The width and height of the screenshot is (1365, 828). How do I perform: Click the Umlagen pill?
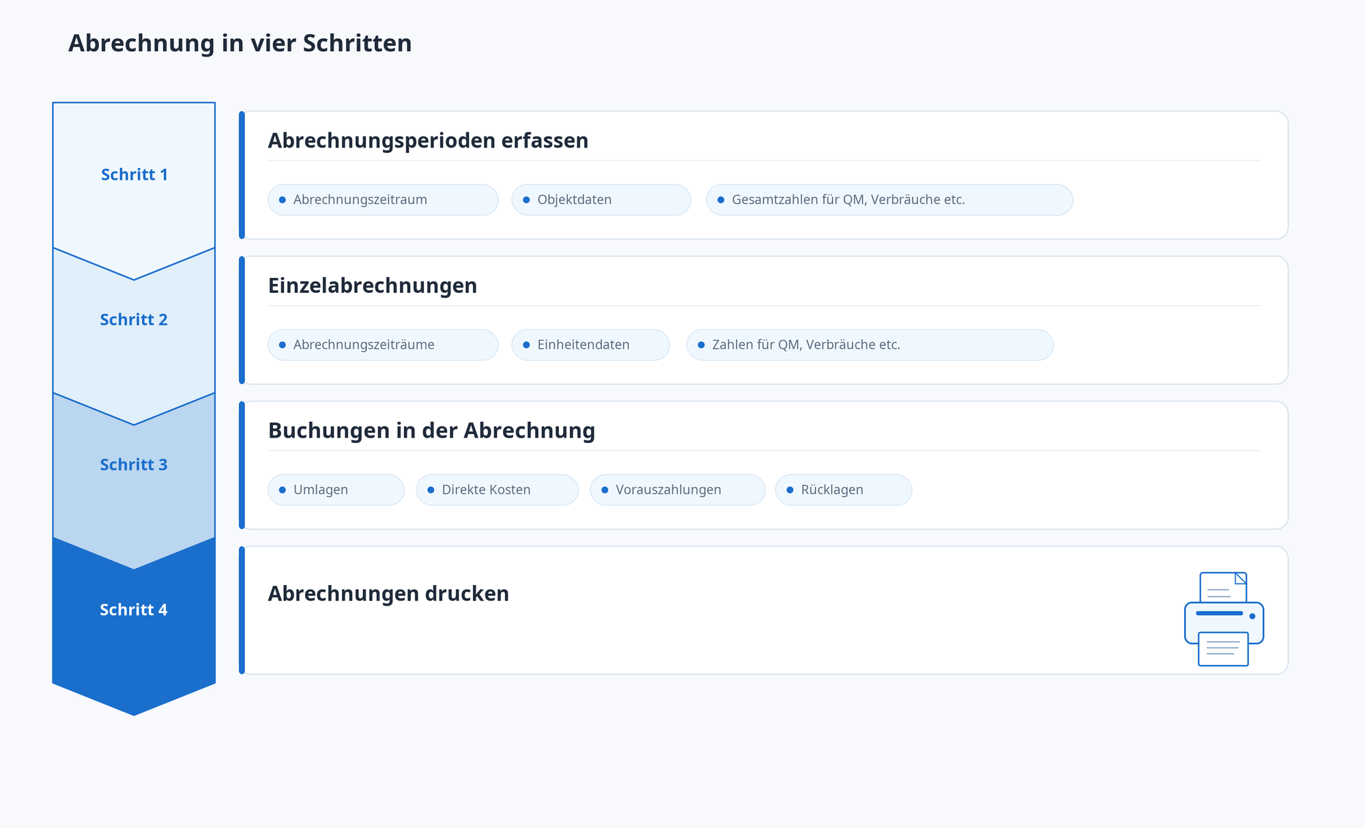(336, 490)
